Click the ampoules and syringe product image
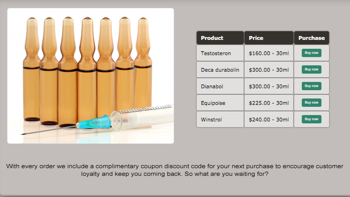350x197 pixels. (x=90, y=76)
